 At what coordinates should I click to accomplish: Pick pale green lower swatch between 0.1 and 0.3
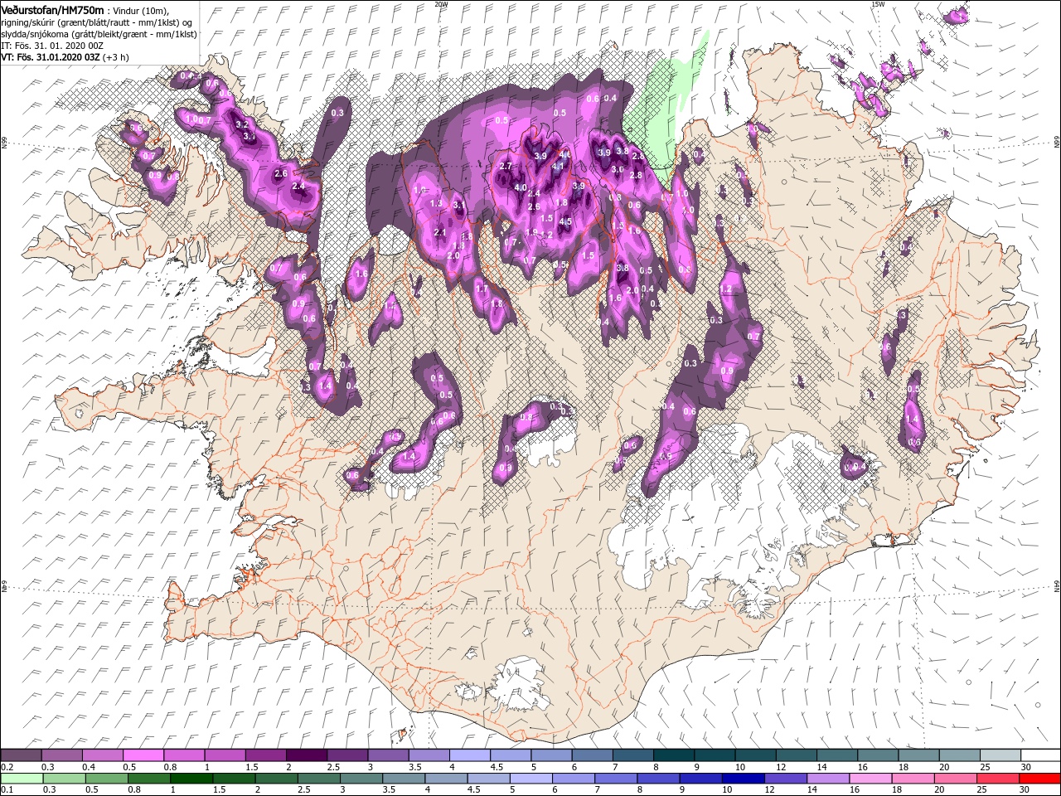[x=22, y=779]
